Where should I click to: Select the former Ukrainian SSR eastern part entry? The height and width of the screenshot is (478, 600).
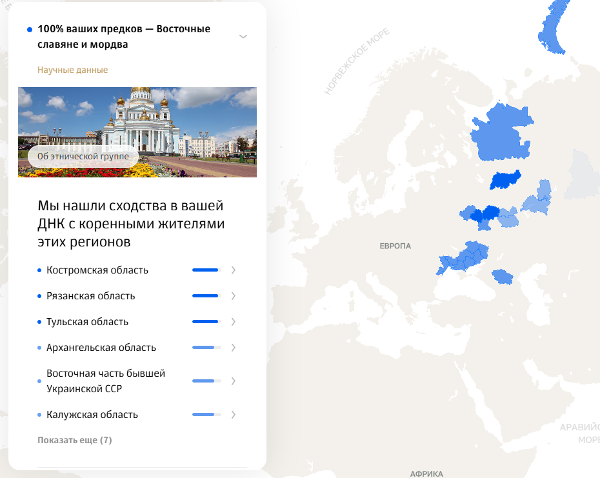pos(106,381)
